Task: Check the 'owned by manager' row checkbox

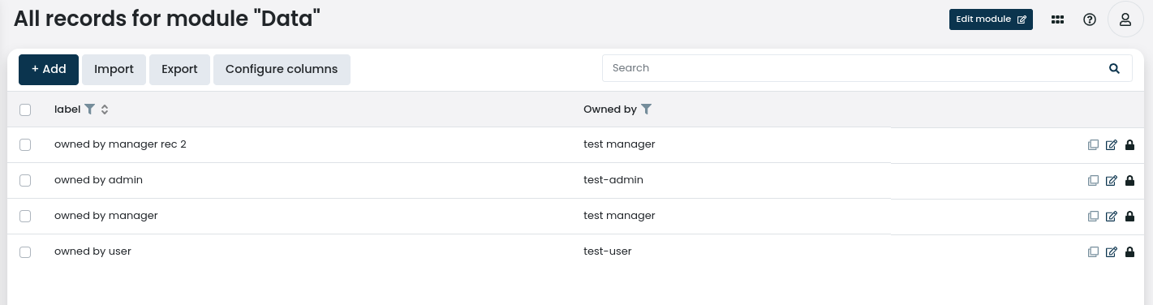Action: coord(25,216)
